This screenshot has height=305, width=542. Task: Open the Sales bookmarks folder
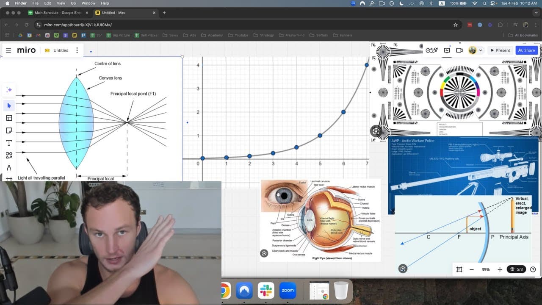click(170, 35)
